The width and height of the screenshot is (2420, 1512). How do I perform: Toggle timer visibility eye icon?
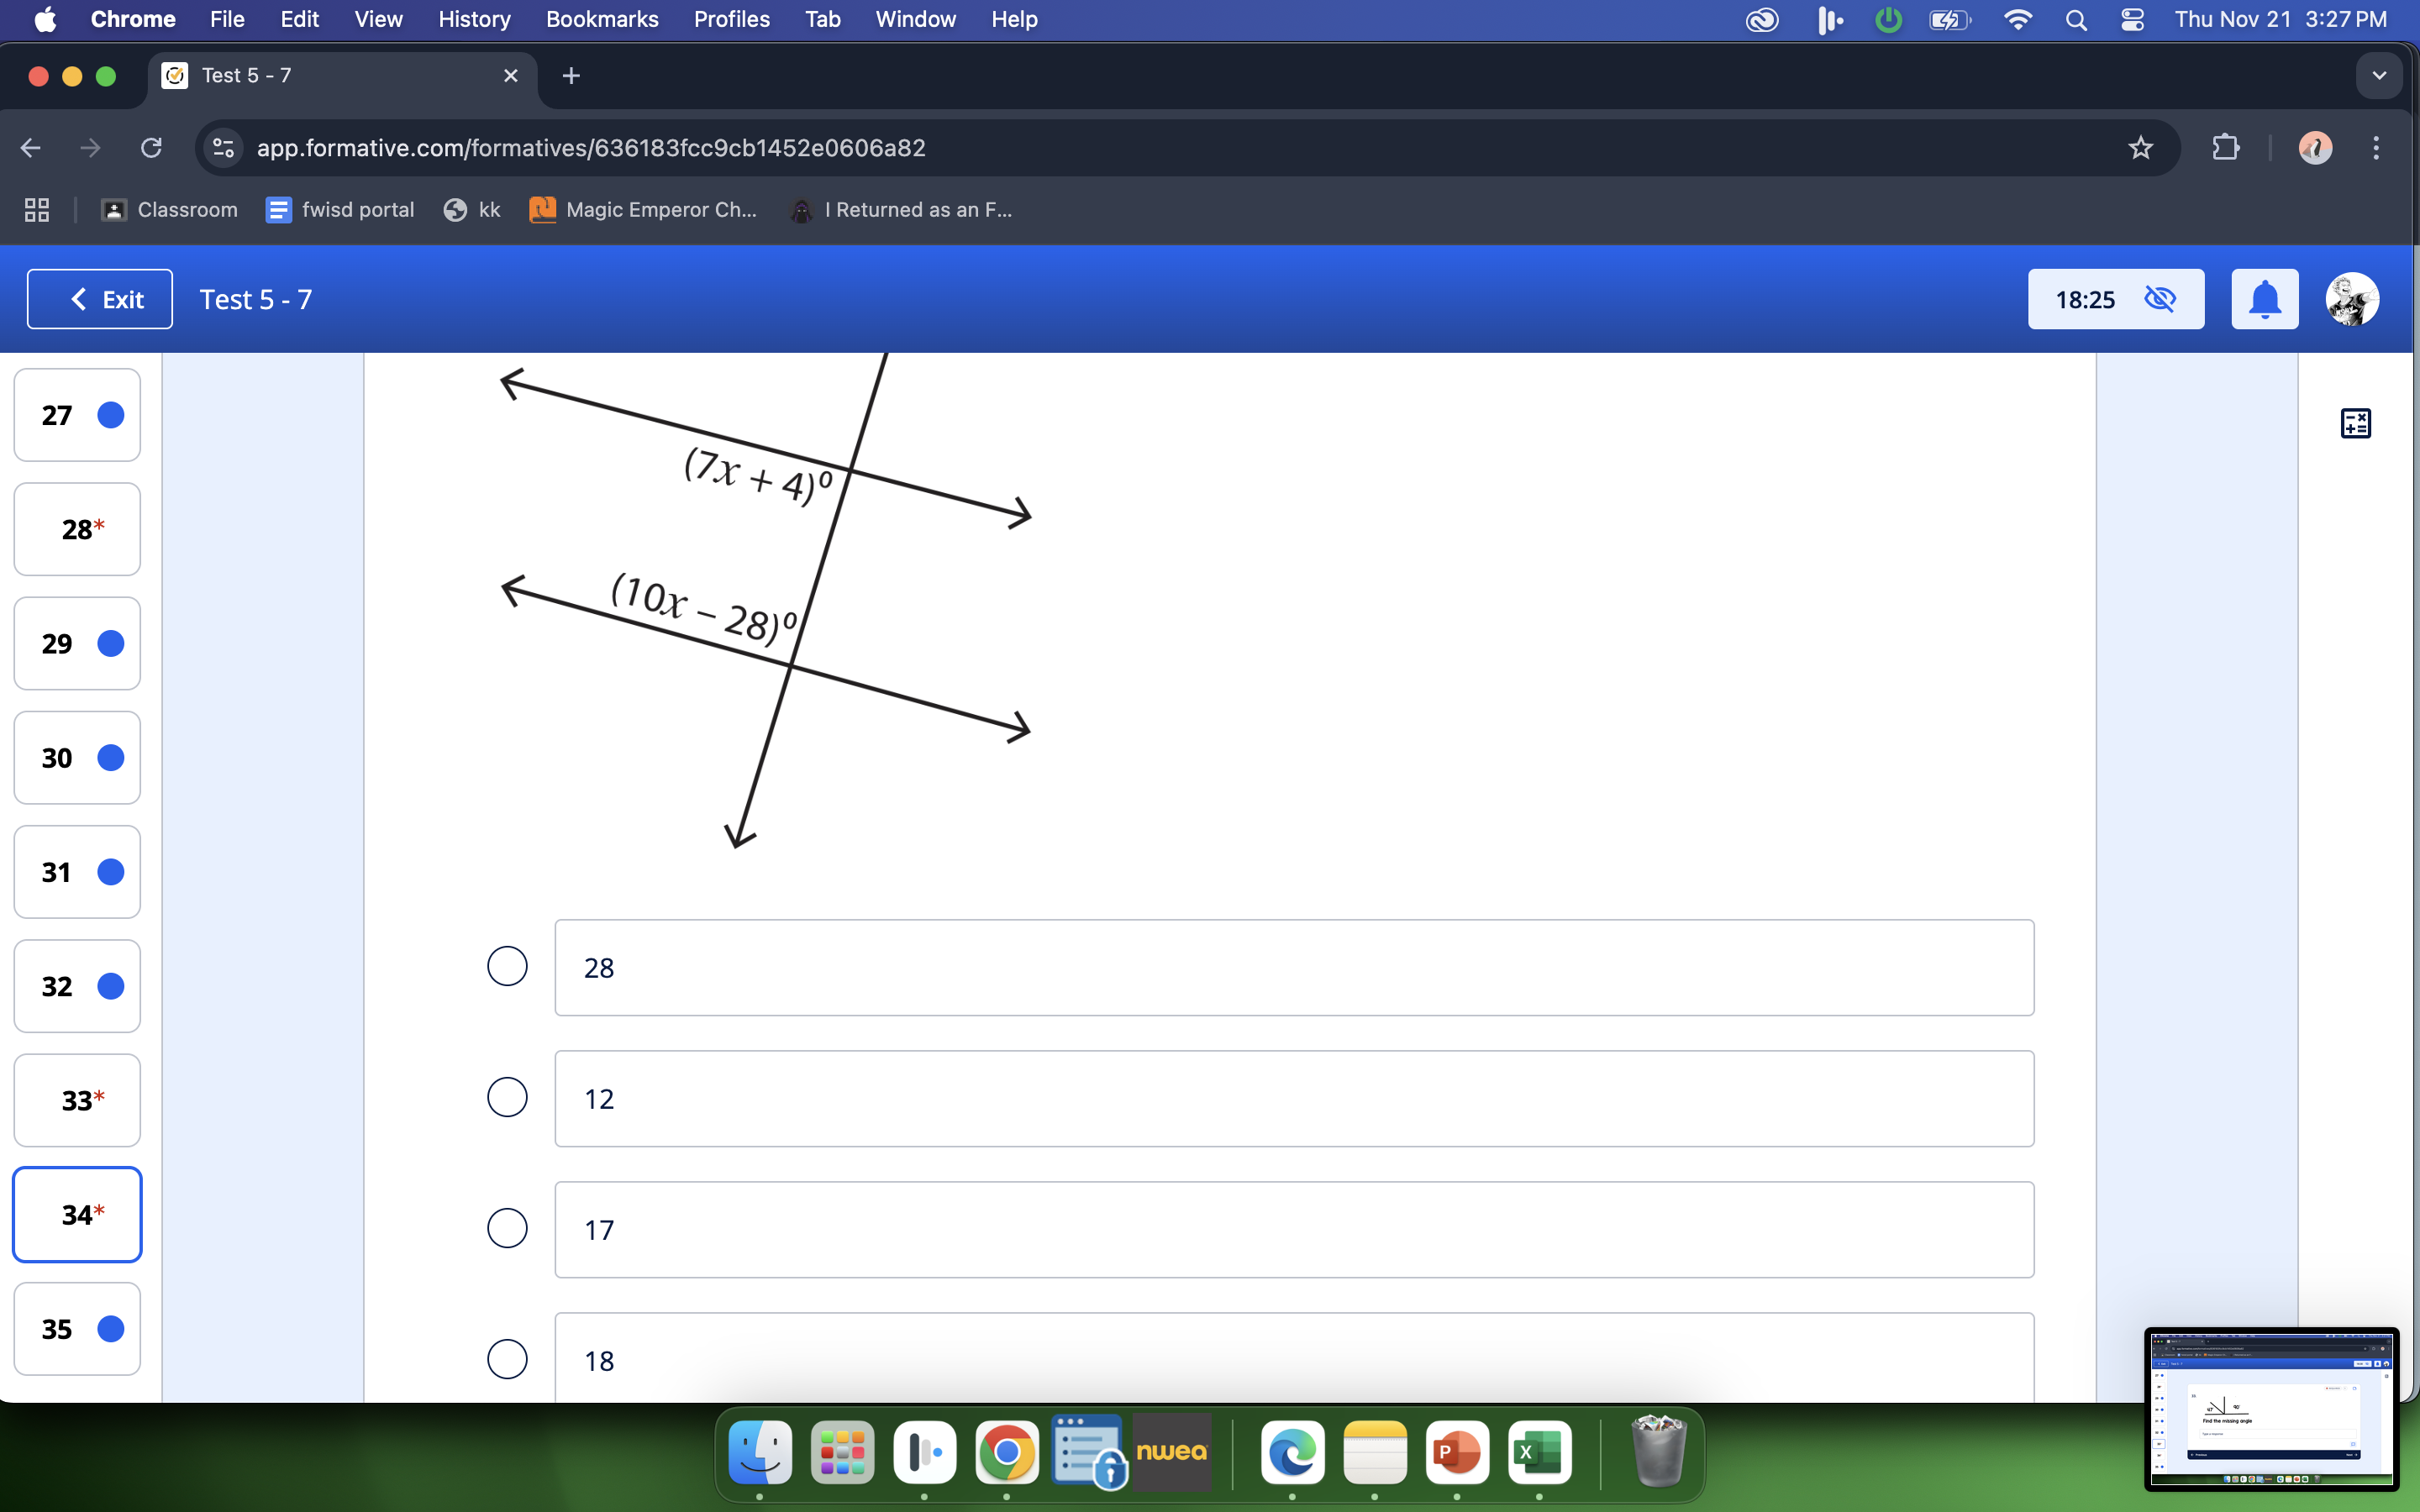pos(2160,299)
